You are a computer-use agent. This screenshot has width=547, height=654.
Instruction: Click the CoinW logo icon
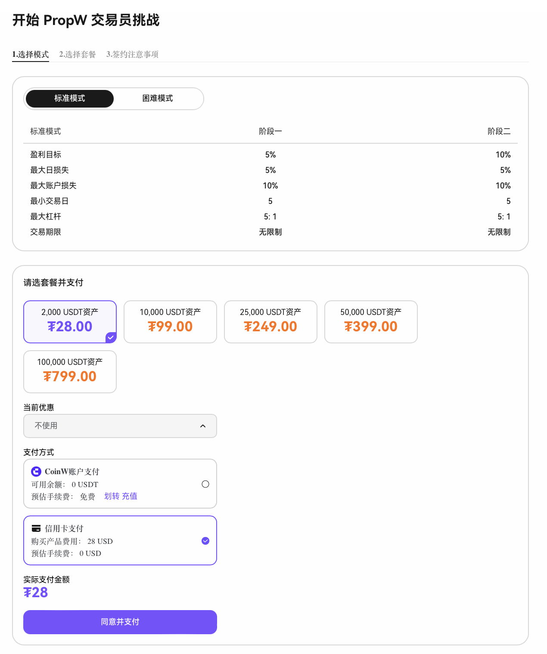click(x=36, y=472)
